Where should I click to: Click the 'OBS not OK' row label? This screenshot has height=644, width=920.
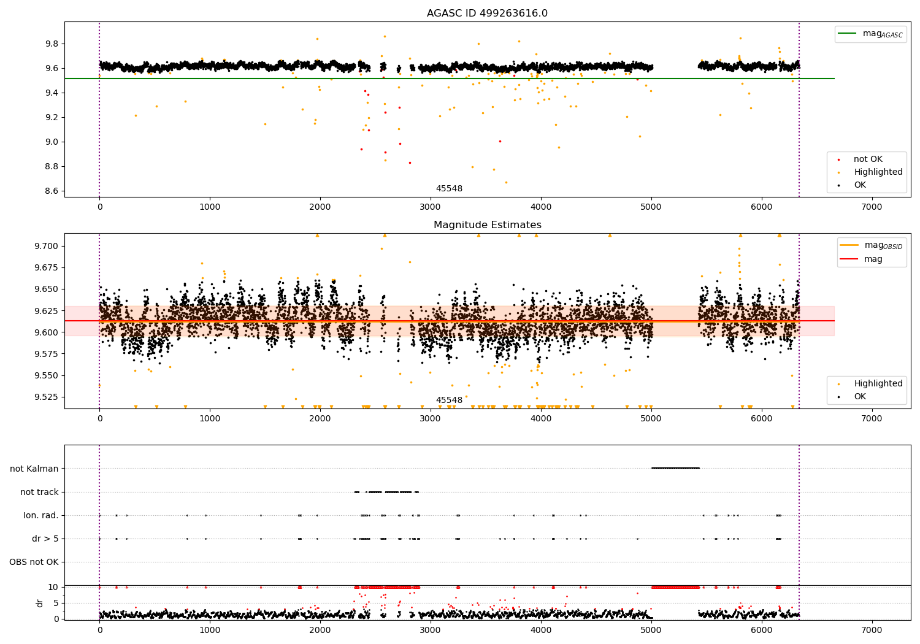[x=34, y=562]
